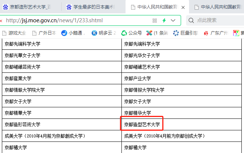This screenshot has width=244, height=153.
Task: Click the cell 京都造形芸術大学
Action: (62, 124)
